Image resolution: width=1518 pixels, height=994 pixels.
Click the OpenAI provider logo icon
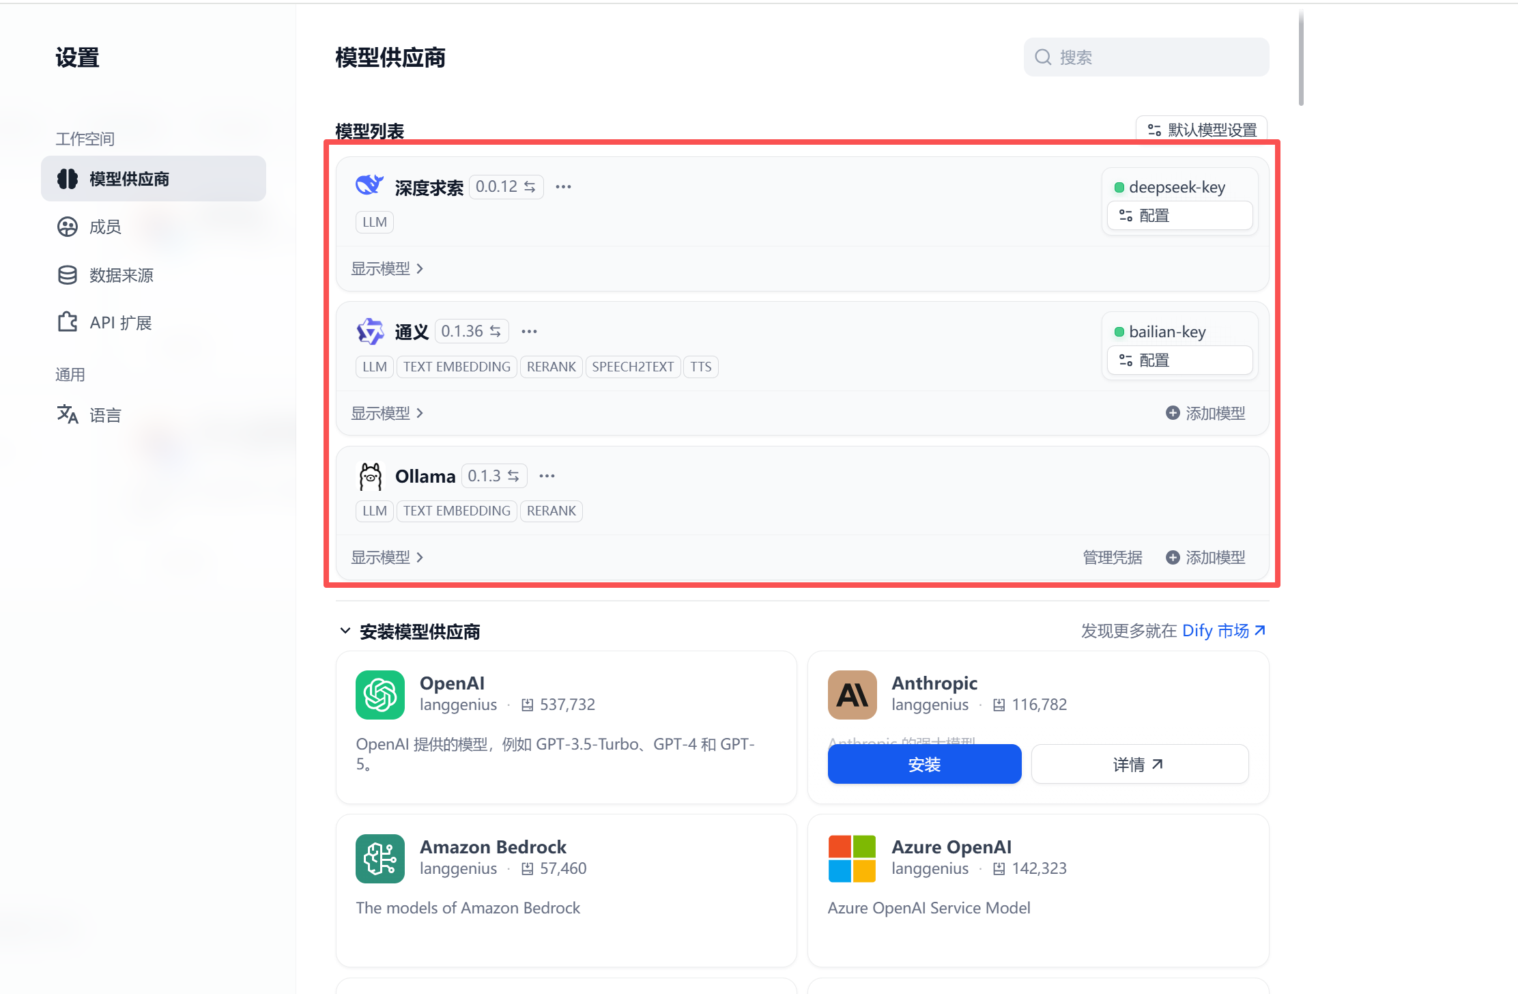380,695
